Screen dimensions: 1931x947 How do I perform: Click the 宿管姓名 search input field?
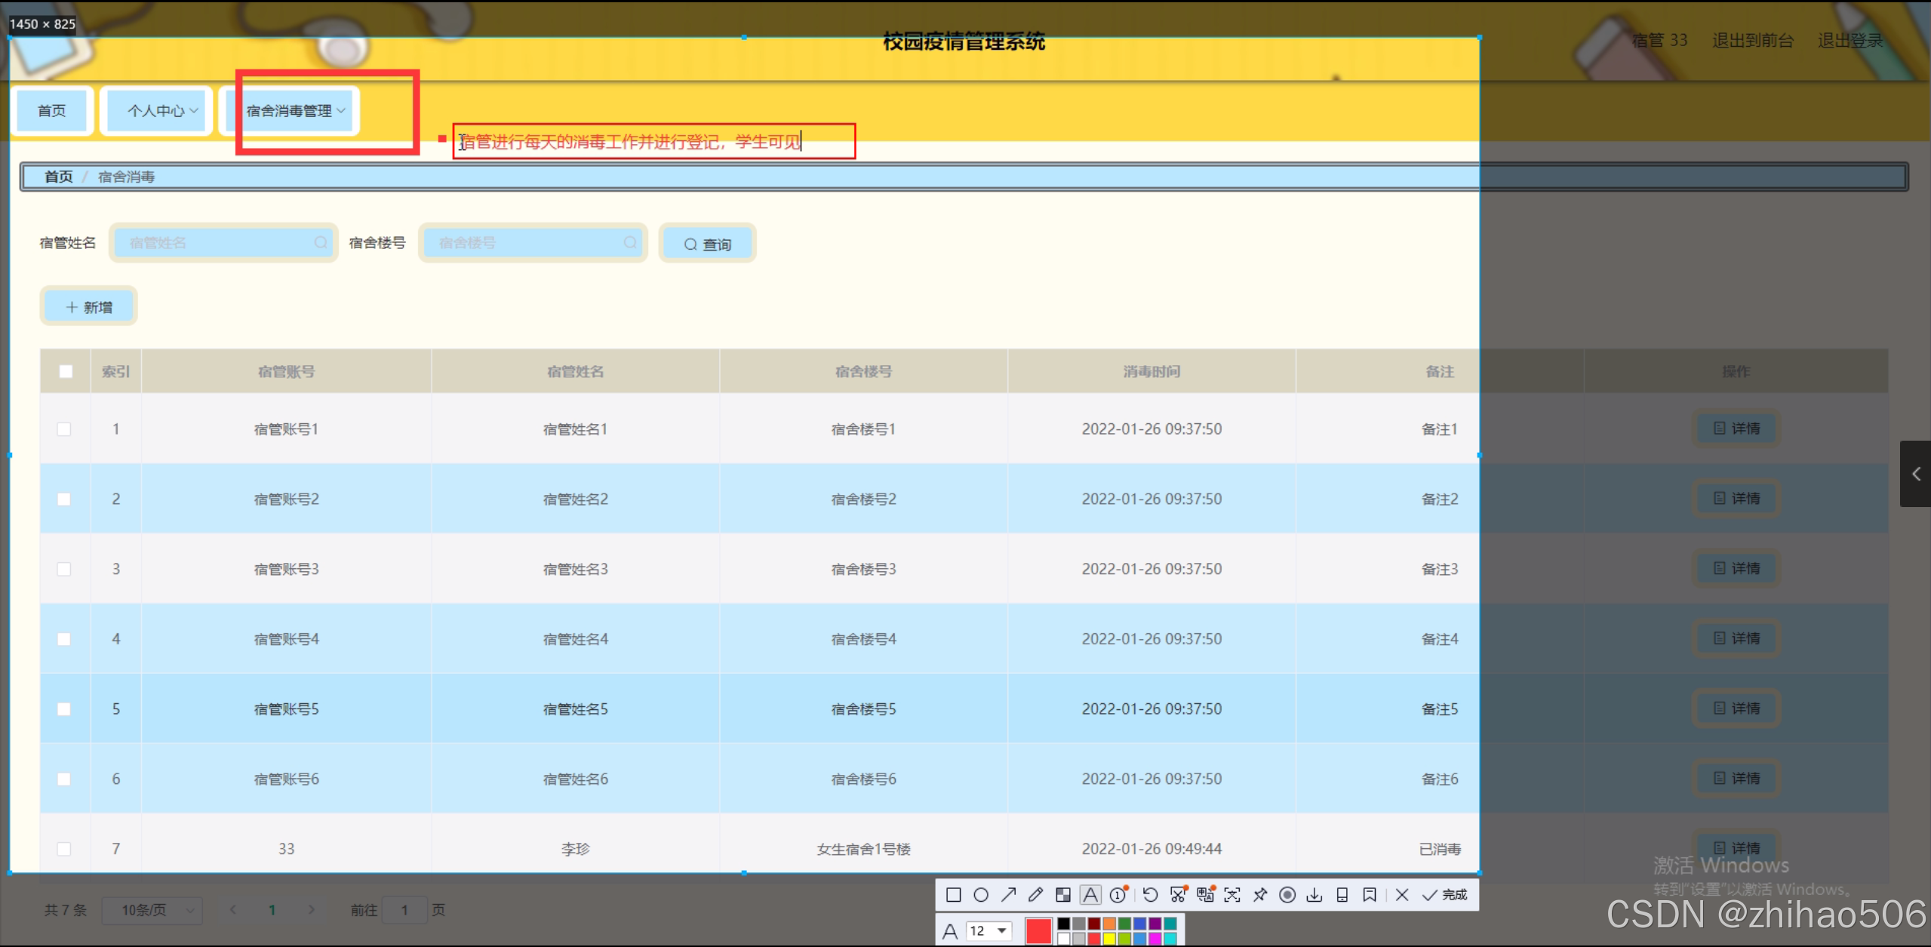[220, 243]
